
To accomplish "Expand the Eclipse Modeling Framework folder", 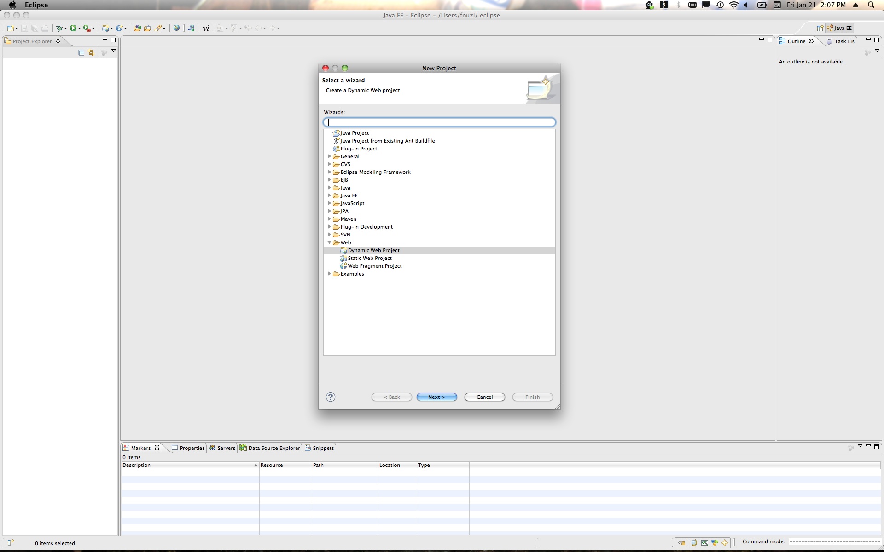I will (x=329, y=172).
